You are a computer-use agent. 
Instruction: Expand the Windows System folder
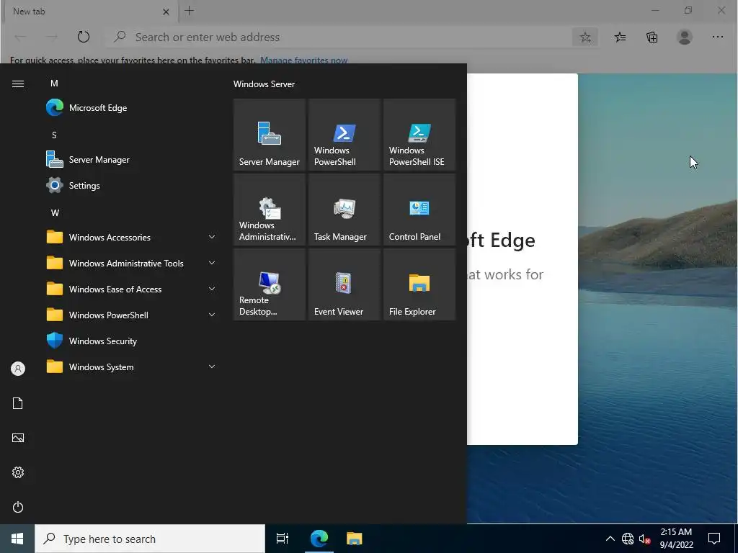(x=132, y=367)
